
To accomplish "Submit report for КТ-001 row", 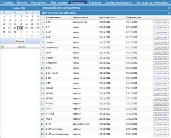I will [161, 104].
